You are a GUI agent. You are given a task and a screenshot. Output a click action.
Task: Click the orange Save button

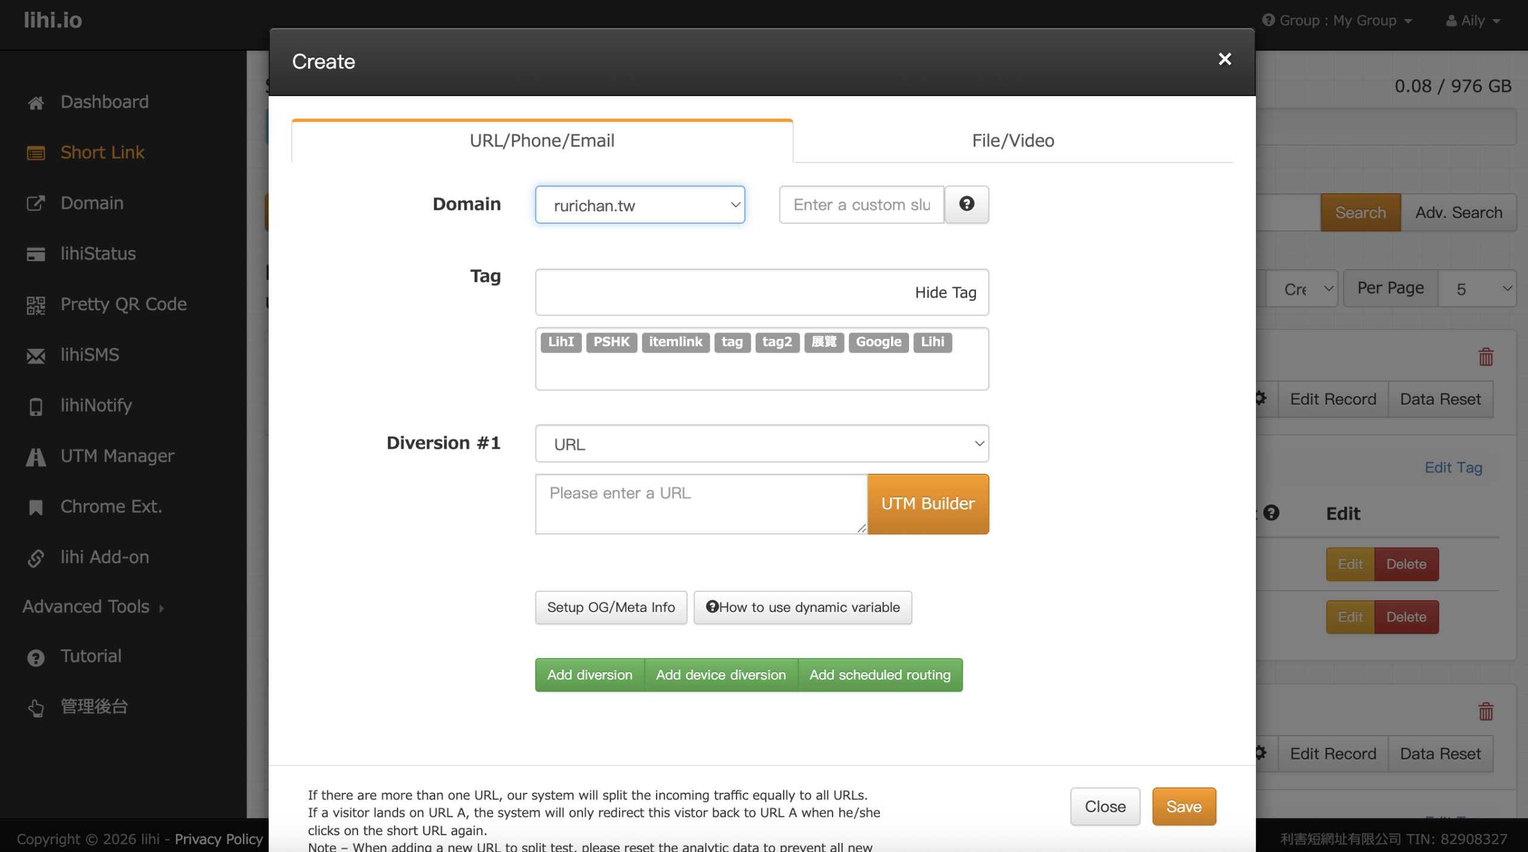[x=1184, y=807]
